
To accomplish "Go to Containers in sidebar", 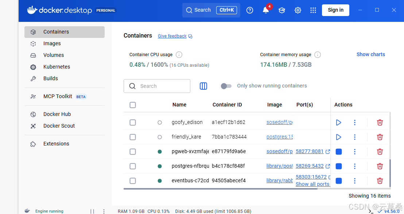I will (x=65, y=32).
